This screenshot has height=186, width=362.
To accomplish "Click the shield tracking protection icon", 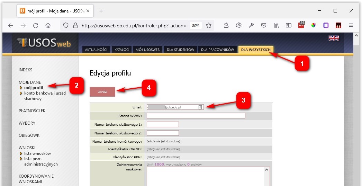I will tap(66, 25).
